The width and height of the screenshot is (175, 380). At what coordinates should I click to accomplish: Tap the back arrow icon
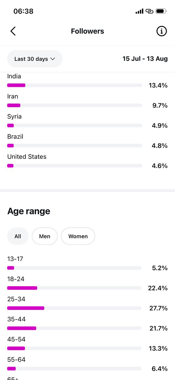coord(13,31)
